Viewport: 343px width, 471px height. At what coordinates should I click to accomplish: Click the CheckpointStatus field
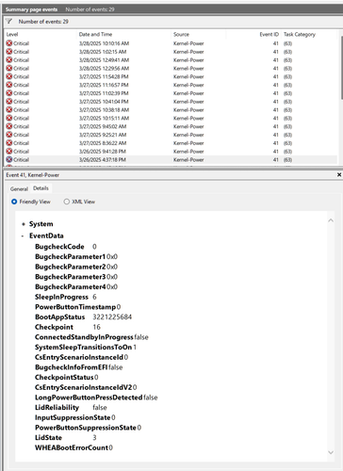point(67,377)
